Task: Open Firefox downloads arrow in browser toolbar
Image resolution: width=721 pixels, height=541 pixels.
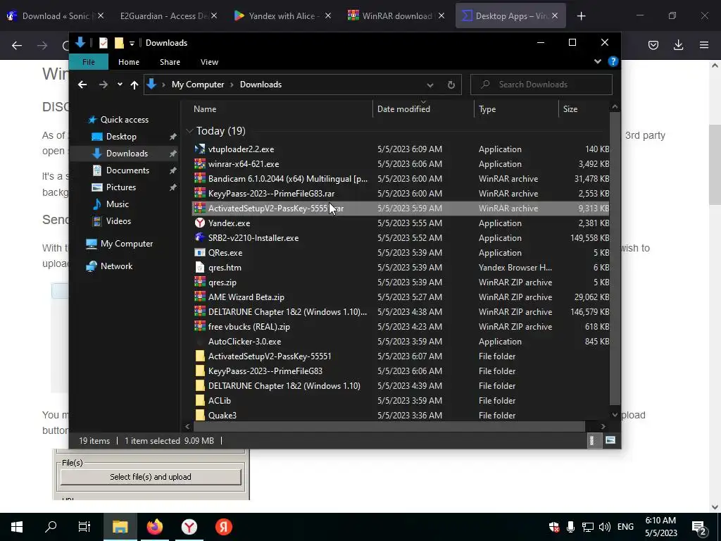Action: pyautogui.click(x=678, y=45)
